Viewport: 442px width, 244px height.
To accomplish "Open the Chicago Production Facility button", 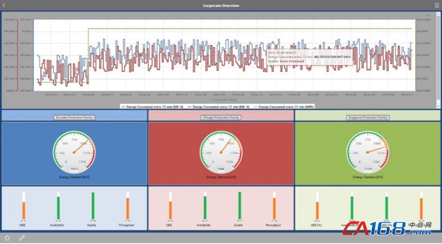I will tap(220, 117).
